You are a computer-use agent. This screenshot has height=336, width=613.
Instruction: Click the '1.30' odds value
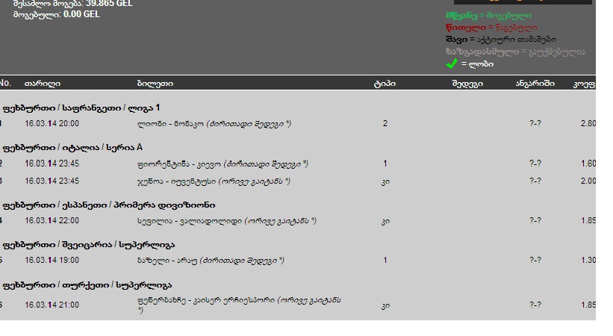tap(588, 260)
